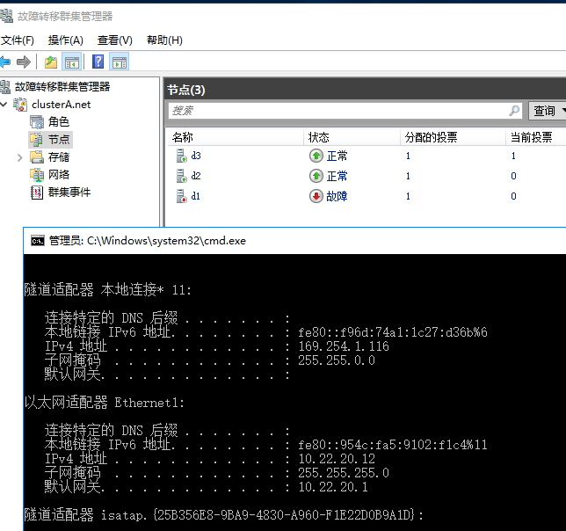Click the 搜索 search input field
This screenshot has height=531, width=566.
coord(338,111)
